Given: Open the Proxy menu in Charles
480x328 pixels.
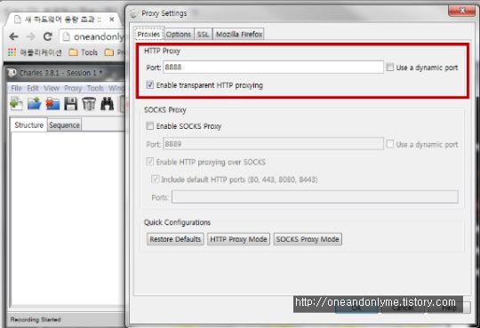Looking at the screenshot, I should coord(73,89).
